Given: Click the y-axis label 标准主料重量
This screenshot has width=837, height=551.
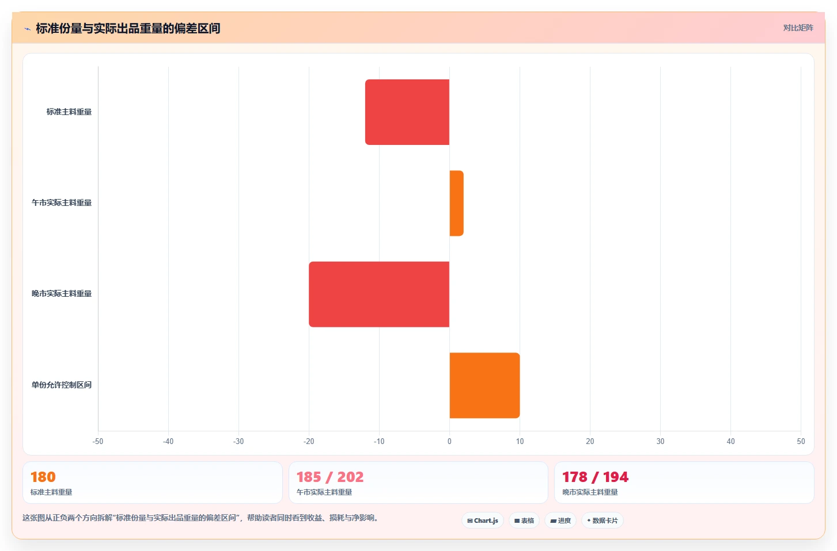Looking at the screenshot, I should point(69,112).
